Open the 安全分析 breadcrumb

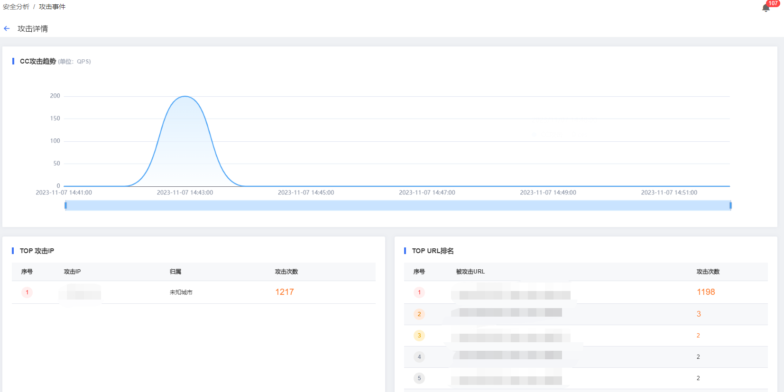tap(16, 7)
